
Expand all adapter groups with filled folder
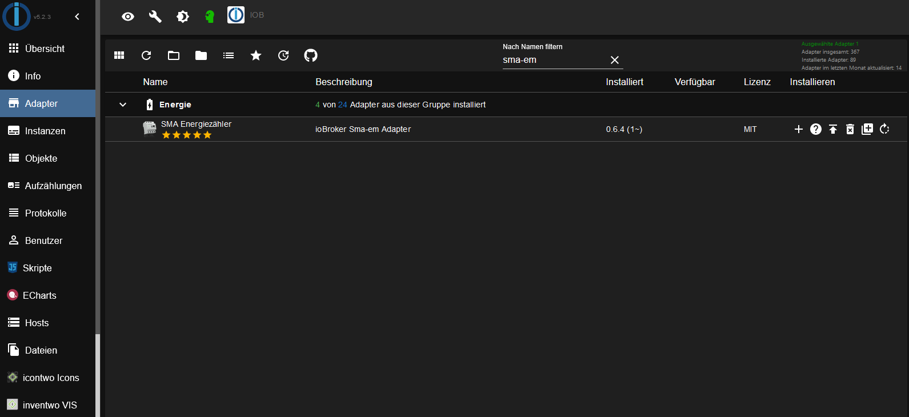(201, 55)
